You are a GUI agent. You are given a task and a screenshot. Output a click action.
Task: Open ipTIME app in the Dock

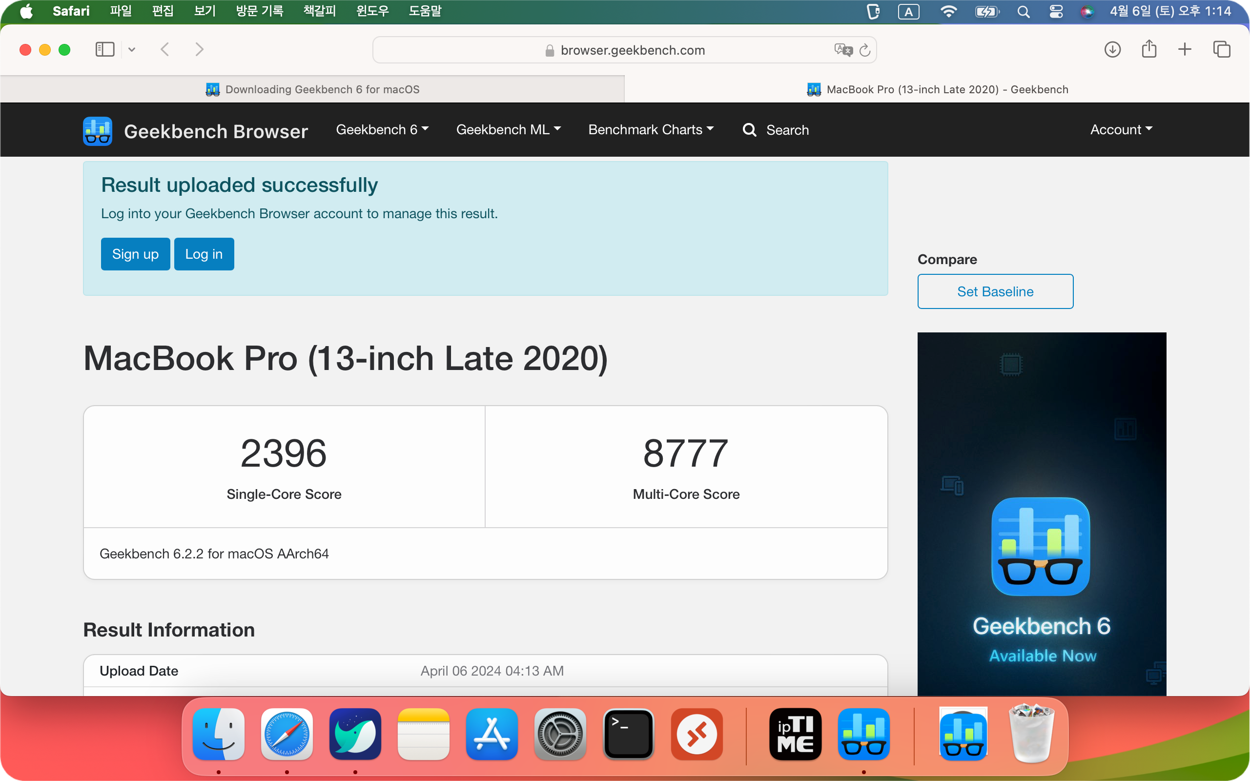(x=796, y=734)
